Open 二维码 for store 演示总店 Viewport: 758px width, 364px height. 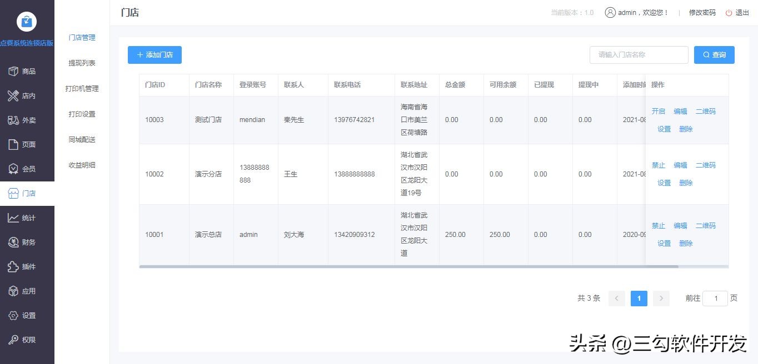pos(706,225)
